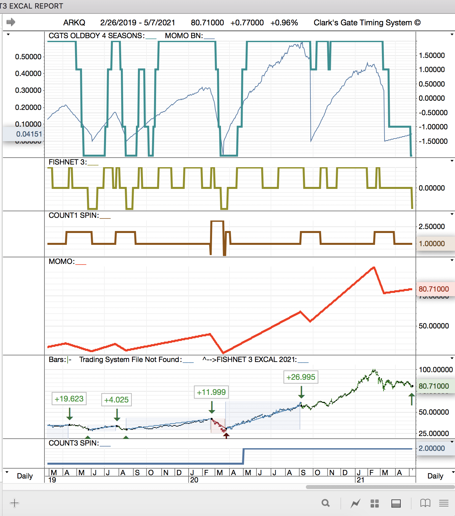The image size is (455, 516).
Task: Click the line sample beside FISHNET 3 EXCAL 2021
Action: pyautogui.click(x=303, y=362)
